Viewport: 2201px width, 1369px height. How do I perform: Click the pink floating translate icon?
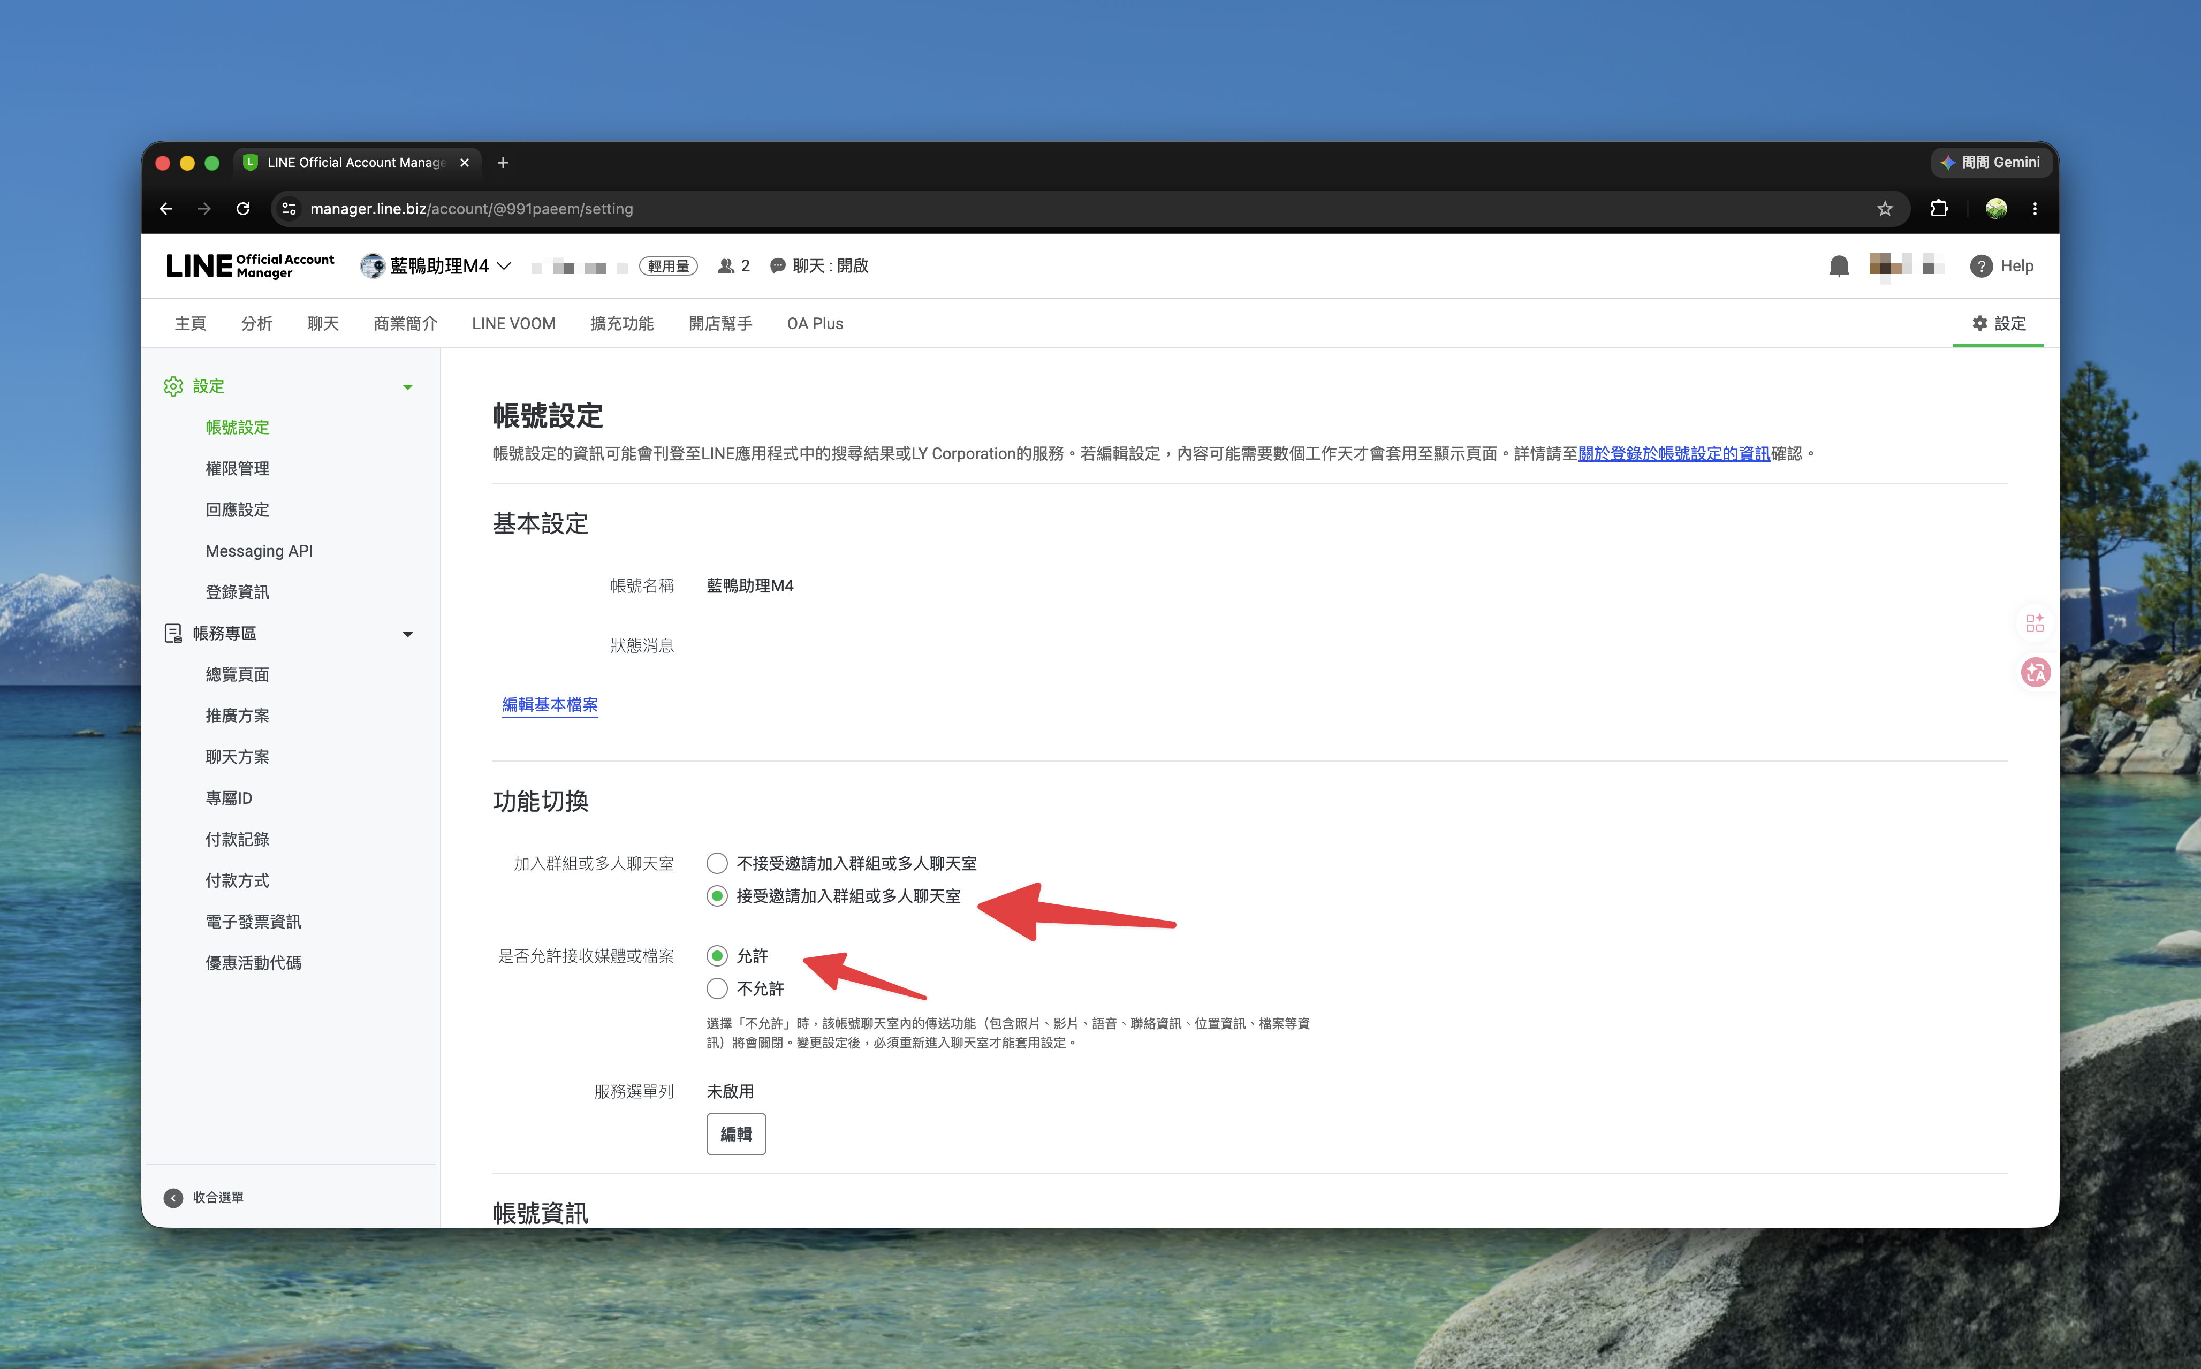pos(2035,672)
